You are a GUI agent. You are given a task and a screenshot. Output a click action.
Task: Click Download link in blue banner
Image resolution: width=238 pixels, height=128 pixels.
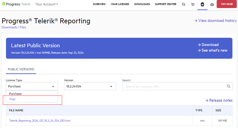tap(208, 45)
